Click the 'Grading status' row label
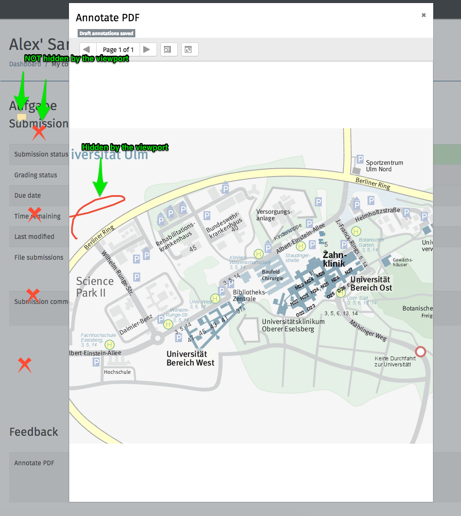The width and height of the screenshot is (461, 516). coord(36,175)
